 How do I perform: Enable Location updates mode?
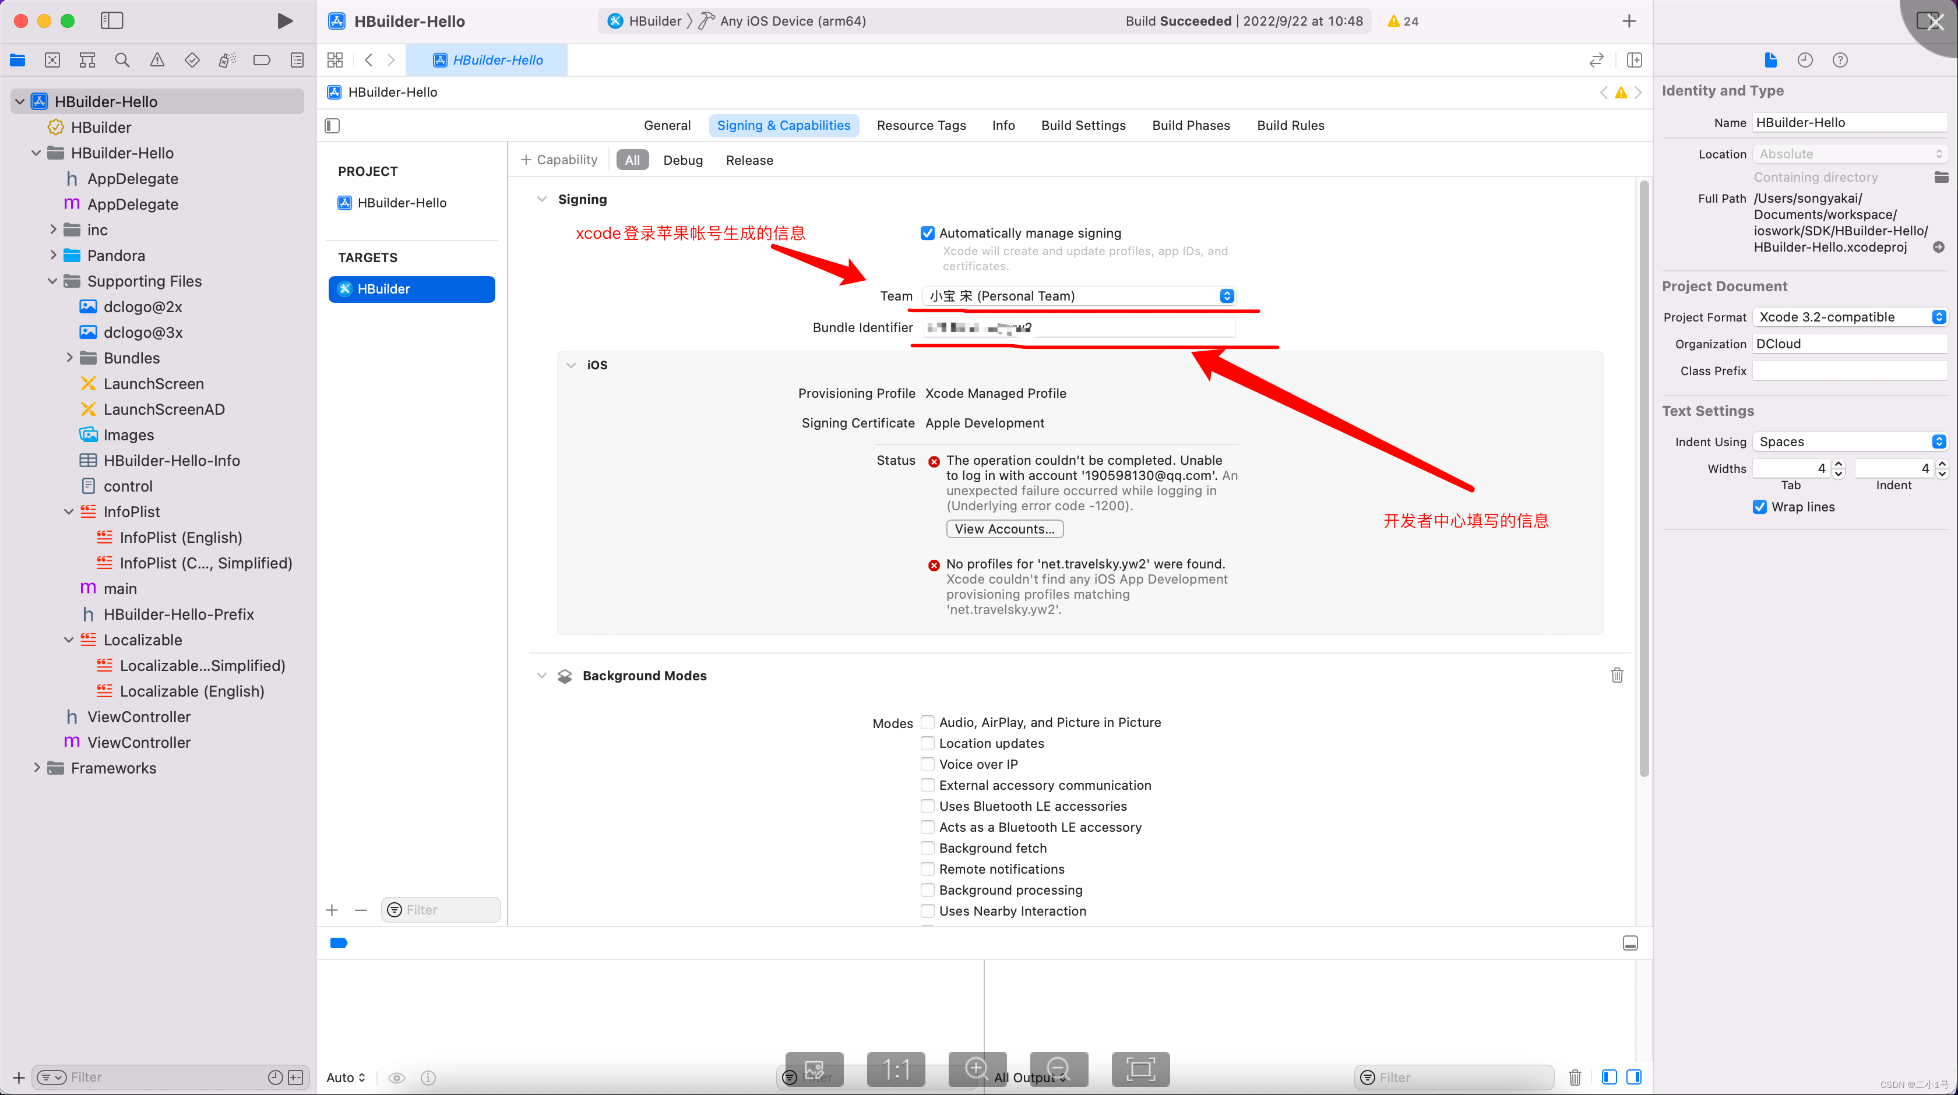[x=927, y=743]
